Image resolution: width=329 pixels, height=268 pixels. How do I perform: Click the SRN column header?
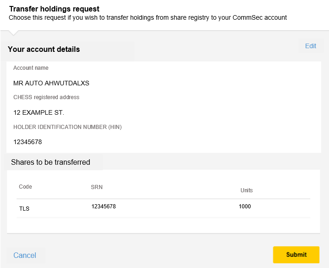coord(97,187)
